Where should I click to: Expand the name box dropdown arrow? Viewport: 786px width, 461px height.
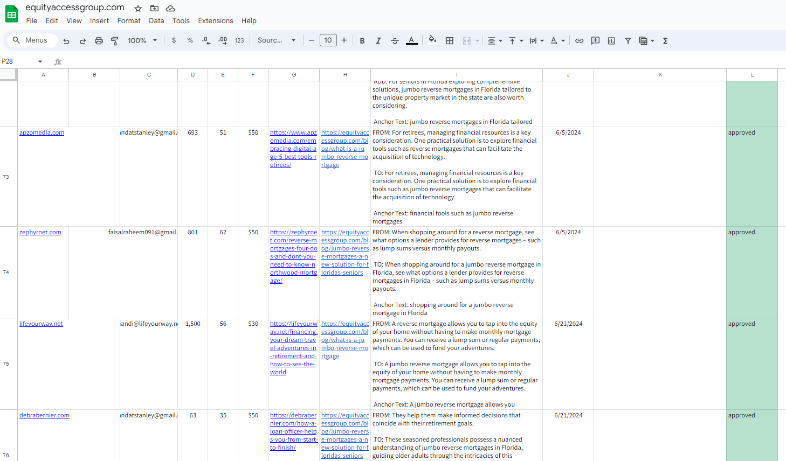pos(40,61)
